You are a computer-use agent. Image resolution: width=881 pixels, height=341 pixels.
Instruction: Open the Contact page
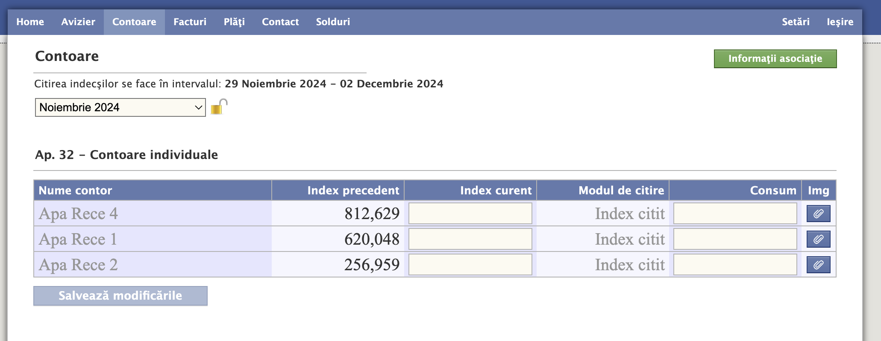tap(280, 22)
